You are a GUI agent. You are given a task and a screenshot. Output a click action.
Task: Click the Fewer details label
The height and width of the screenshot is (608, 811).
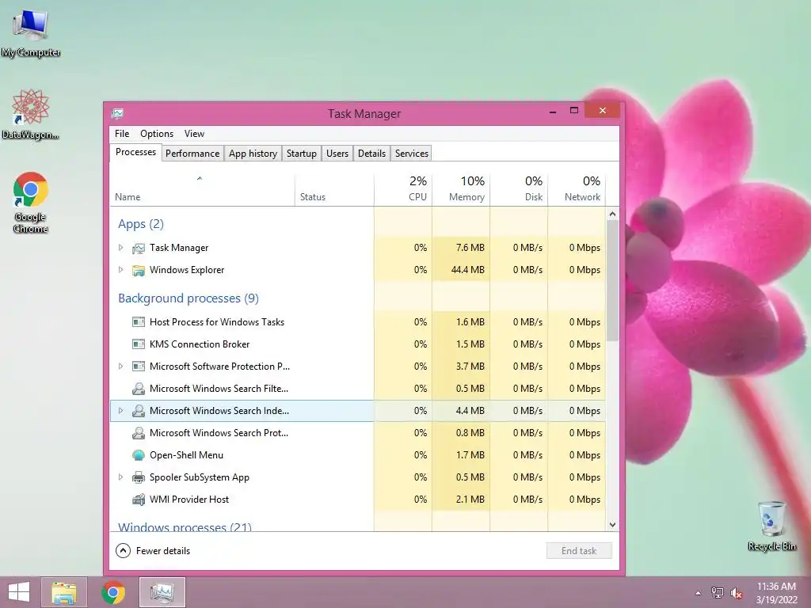click(163, 551)
